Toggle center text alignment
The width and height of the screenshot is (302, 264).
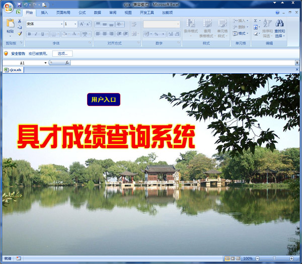[x=105, y=34]
